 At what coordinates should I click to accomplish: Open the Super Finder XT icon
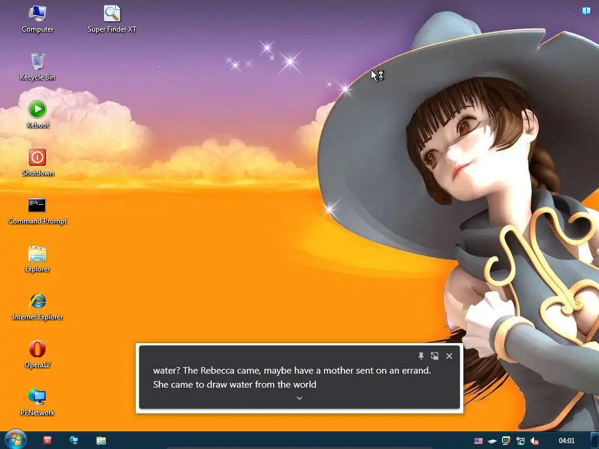point(112,19)
